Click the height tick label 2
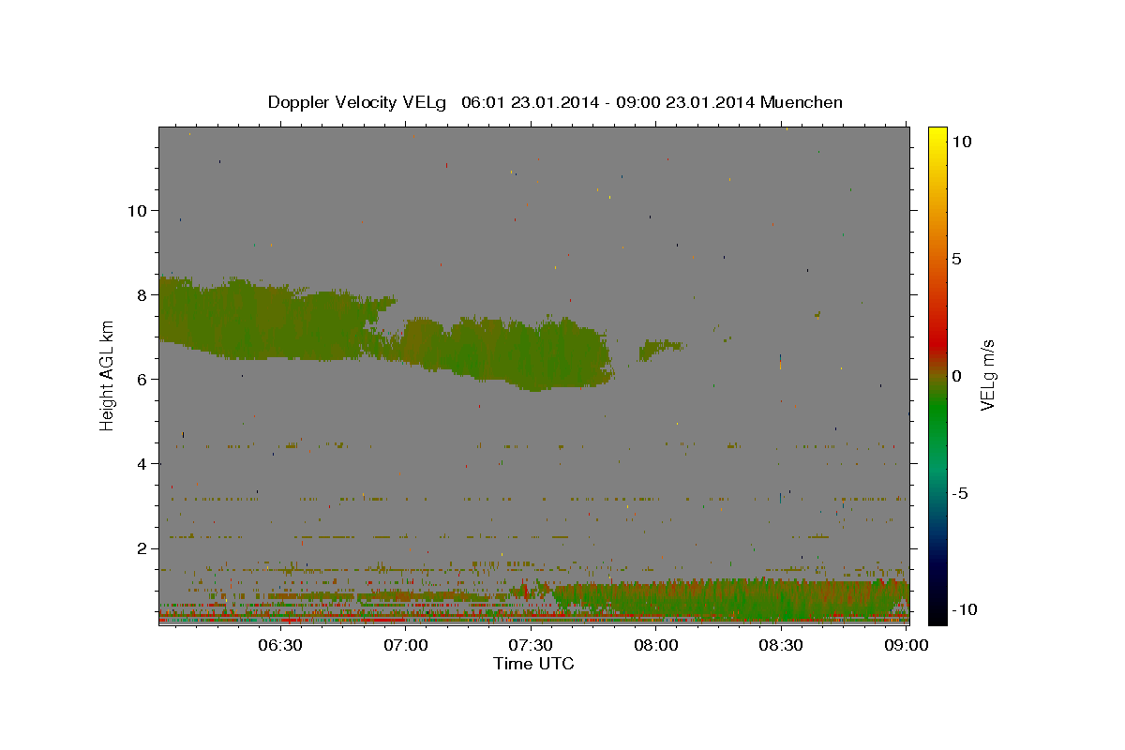1125x750 pixels. coord(141,547)
